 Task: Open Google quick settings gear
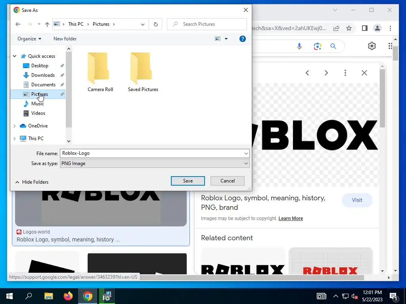tap(372, 46)
